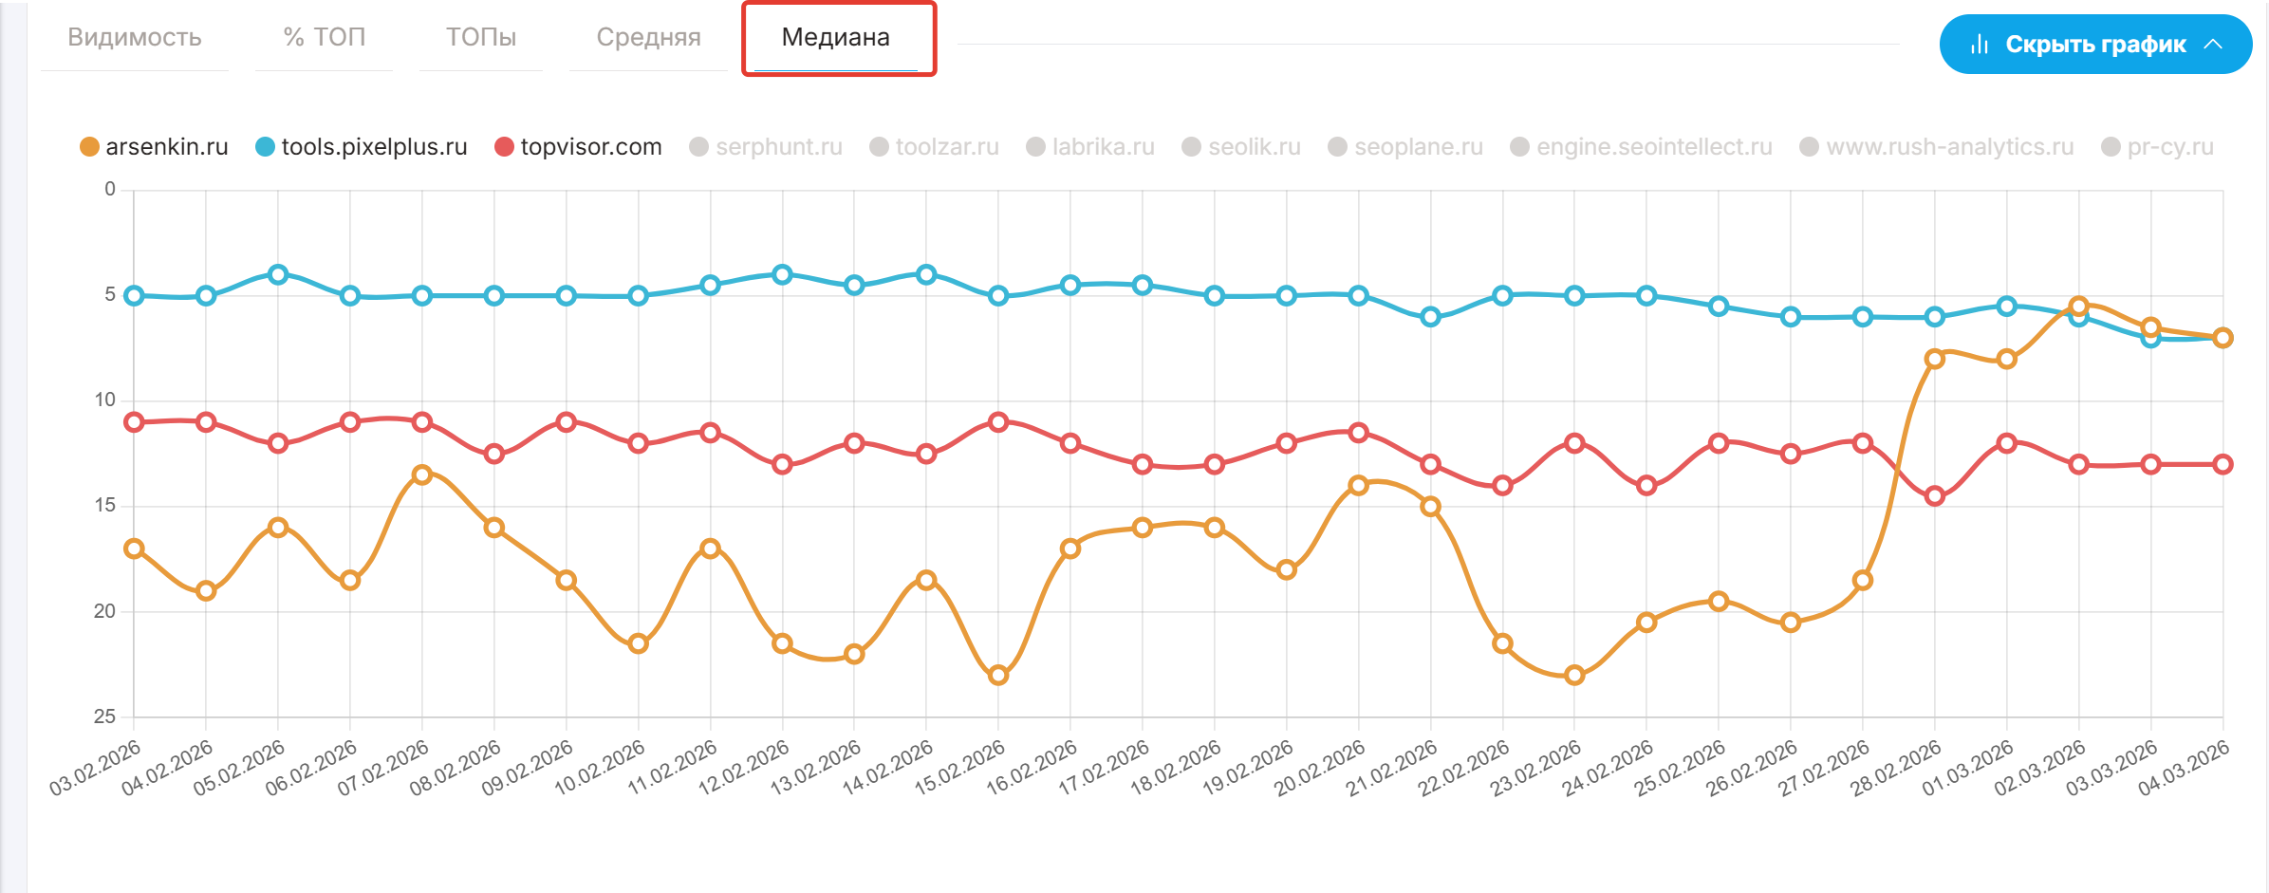
Task: Collapse chart using the chevron arrow
Action: [x=2213, y=45]
